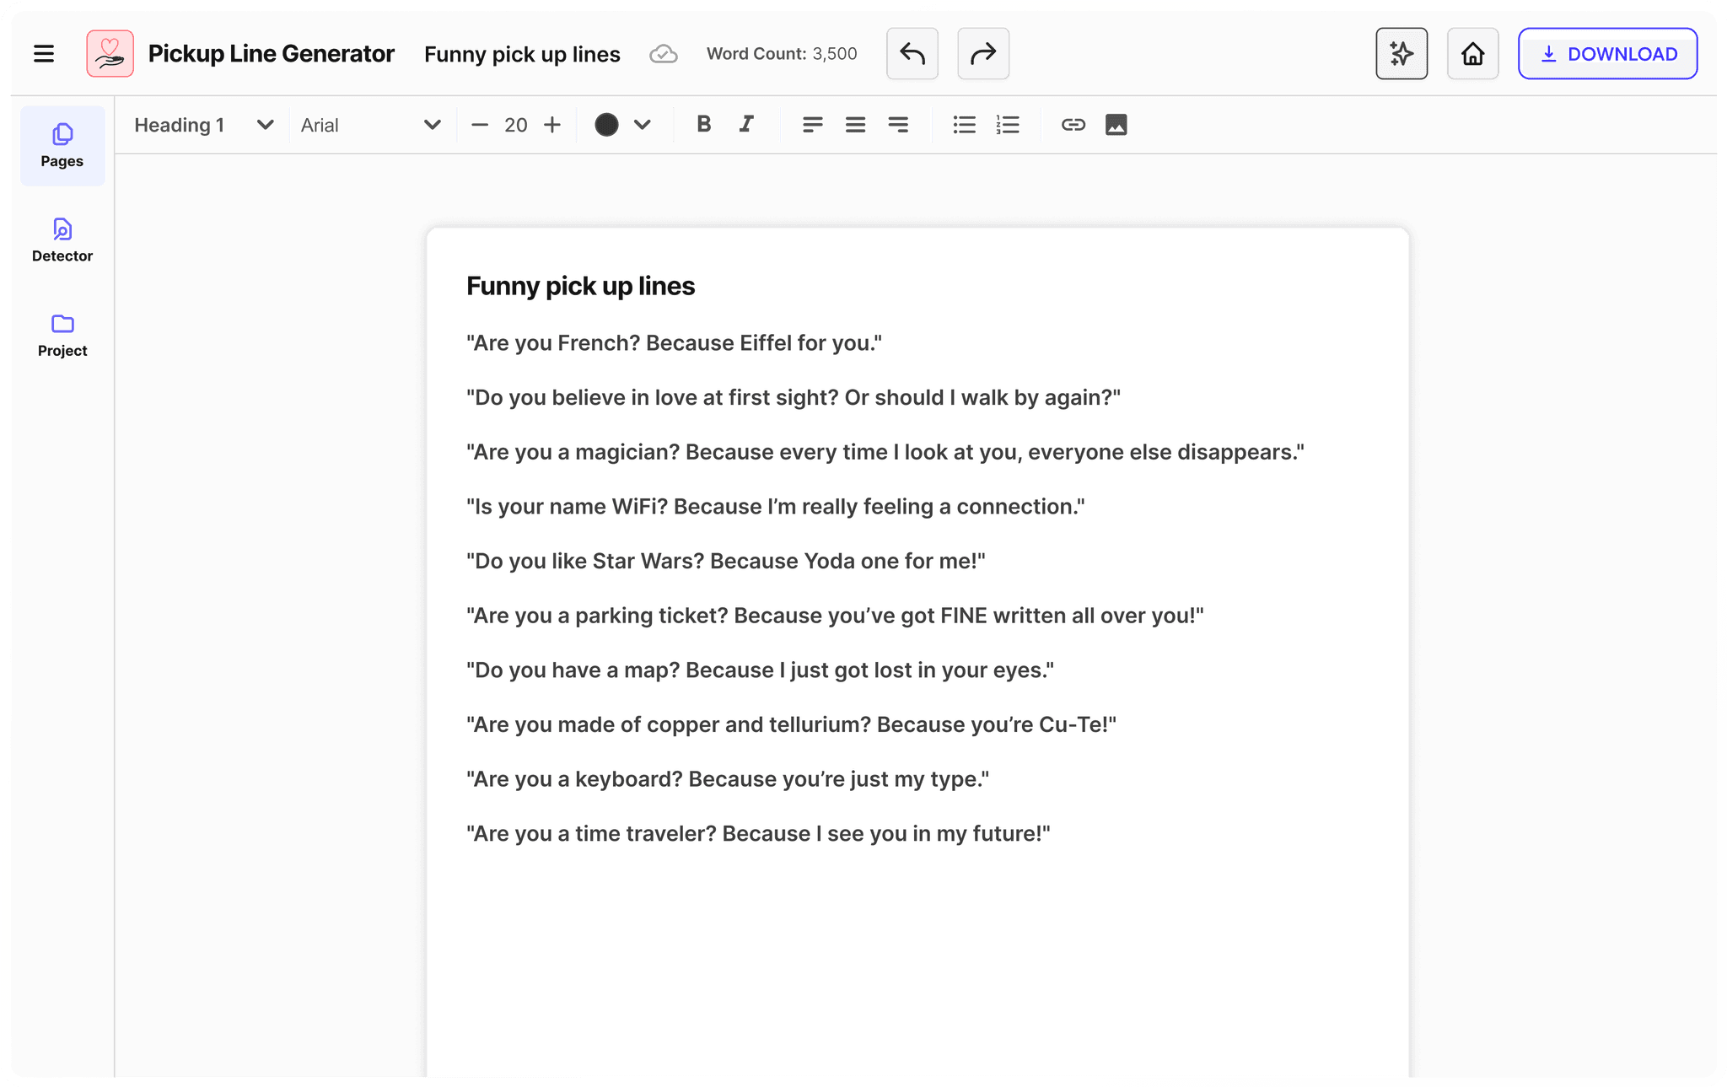Expand the text color chevron
The width and height of the screenshot is (1727, 1087).
643,125
